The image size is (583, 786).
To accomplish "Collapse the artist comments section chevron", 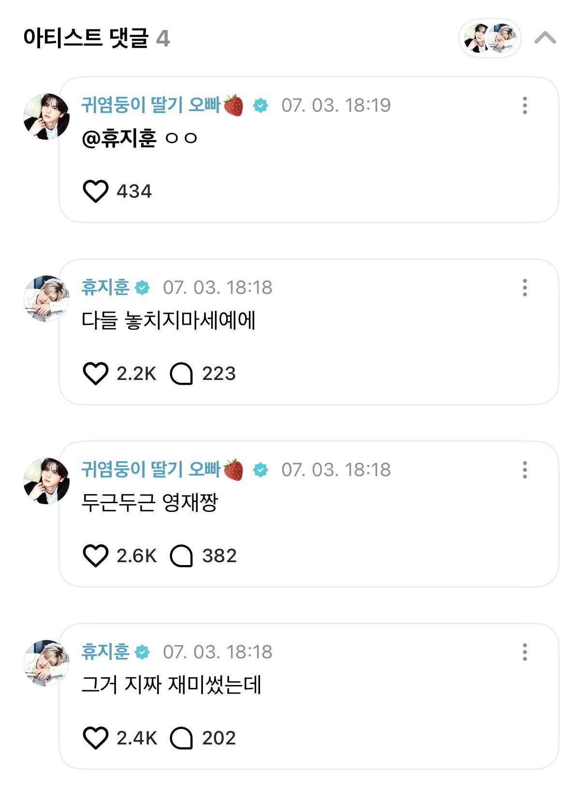I will pos(545,38).
